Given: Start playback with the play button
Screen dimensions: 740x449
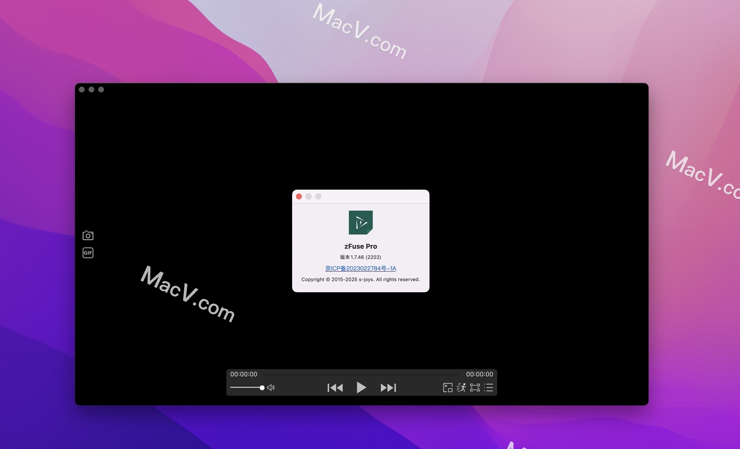Looking at the screenshot, I should (x=361, y=387).
